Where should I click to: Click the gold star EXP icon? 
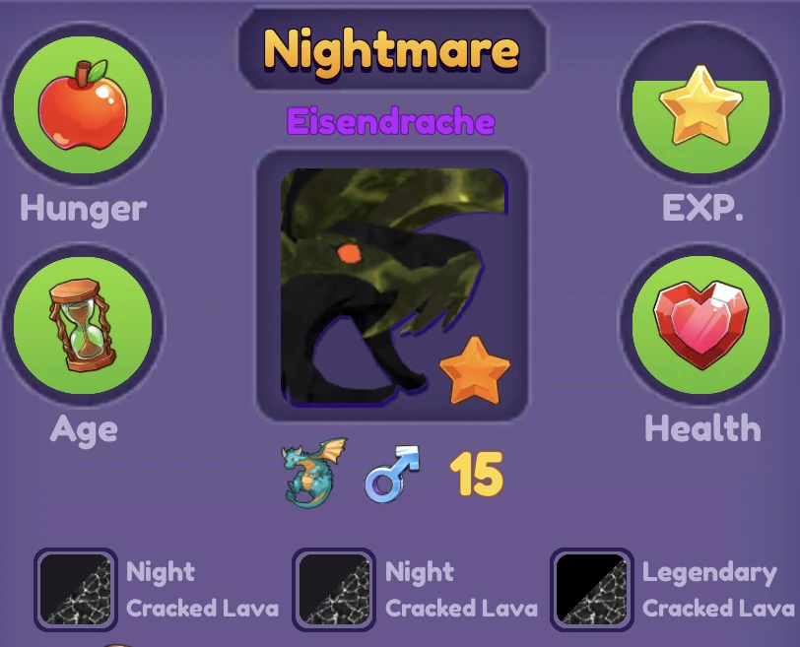pos(700,104)
